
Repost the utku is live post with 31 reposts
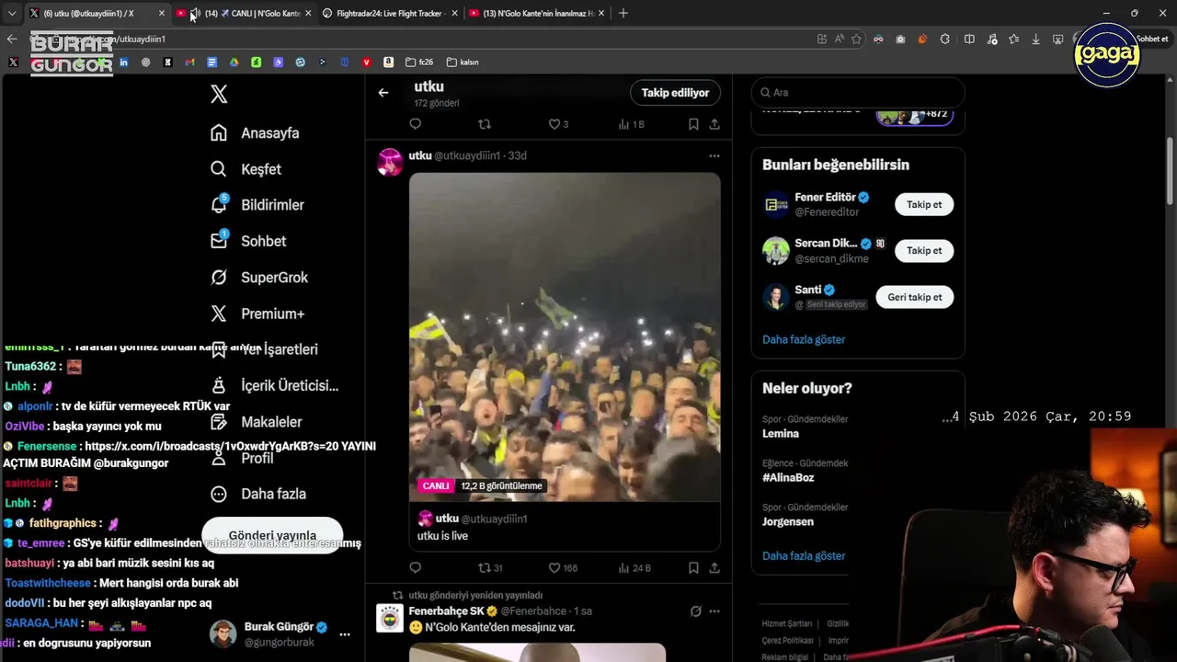[490, 568]
